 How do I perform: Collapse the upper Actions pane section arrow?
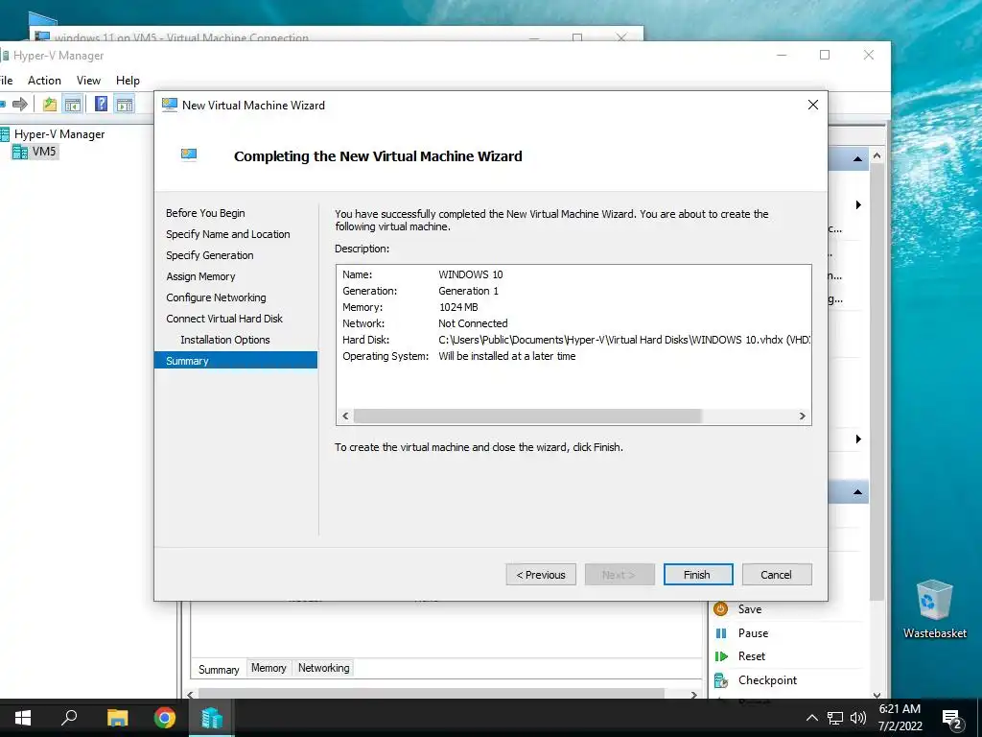857,159
